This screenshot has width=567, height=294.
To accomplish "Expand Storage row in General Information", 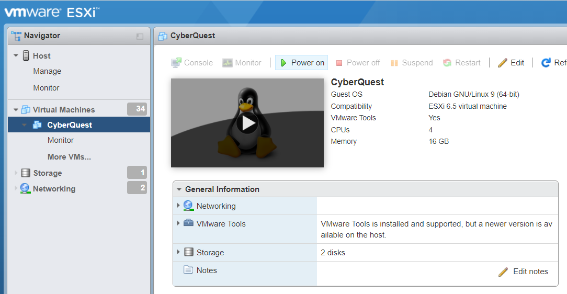I will (x=178, y=252).
